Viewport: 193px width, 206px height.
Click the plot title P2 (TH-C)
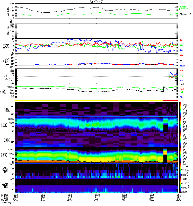coord(97,2)
